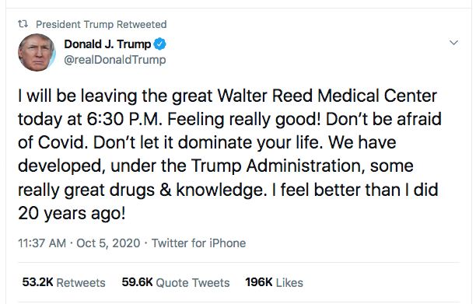The width and height of the screenshot is (476, 304).
Task: Click the "Donald J. Trump" display name
Action: pos(107,44)
